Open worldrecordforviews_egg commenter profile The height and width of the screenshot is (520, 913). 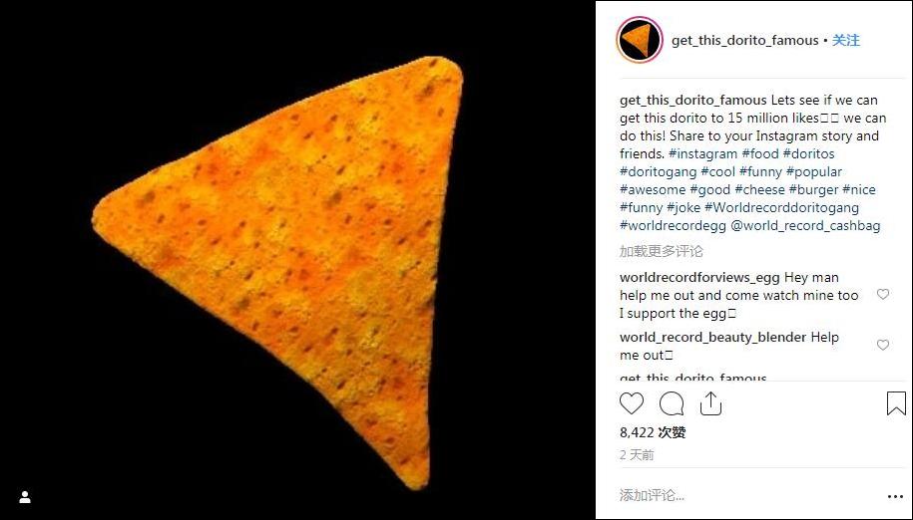699,278
